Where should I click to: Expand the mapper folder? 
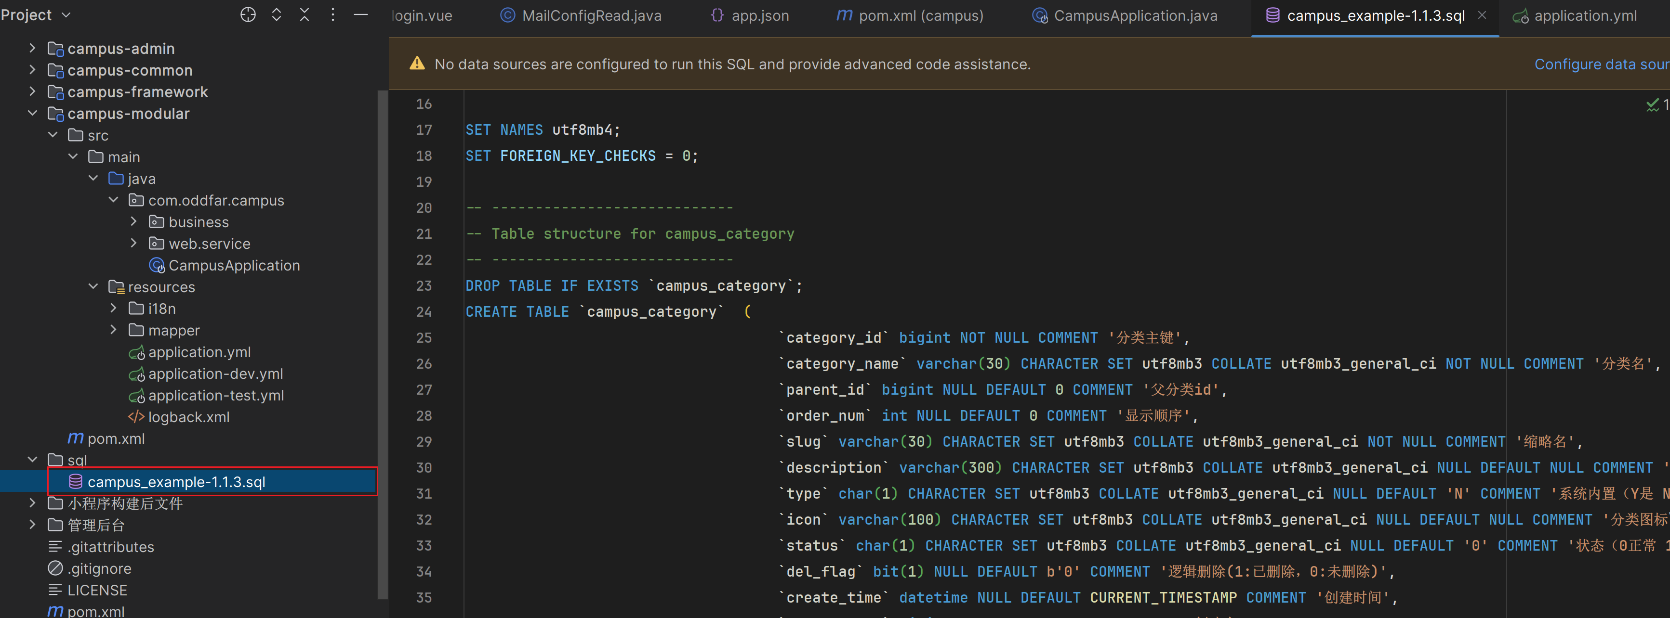click(x=113, y=330)
